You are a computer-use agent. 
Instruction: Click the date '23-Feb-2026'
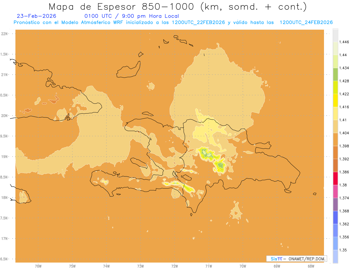point(37,16)
